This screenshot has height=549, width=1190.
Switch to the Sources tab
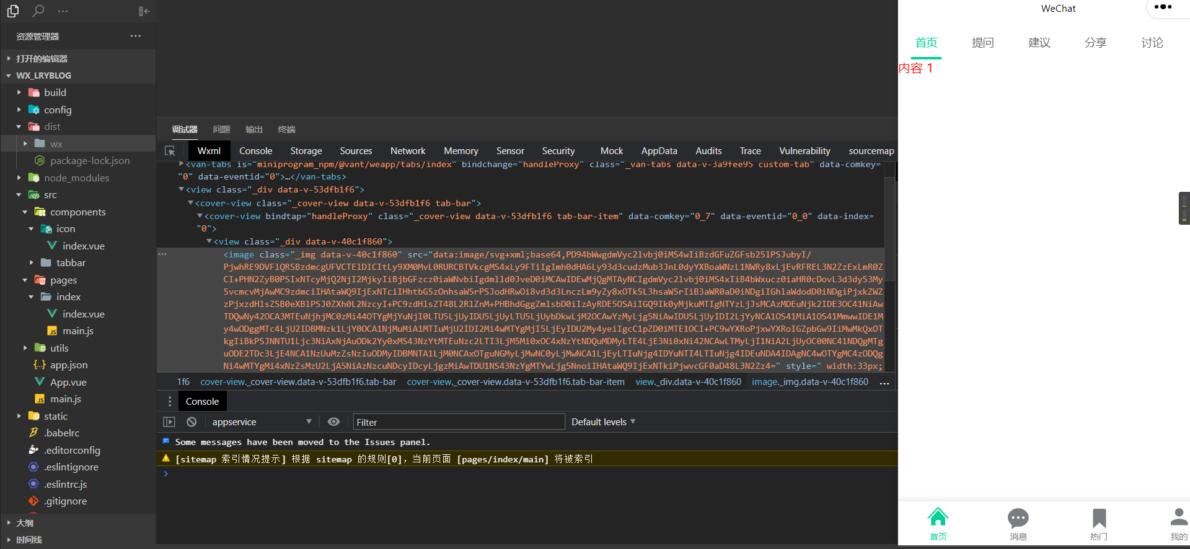click(x=356, y=151)
